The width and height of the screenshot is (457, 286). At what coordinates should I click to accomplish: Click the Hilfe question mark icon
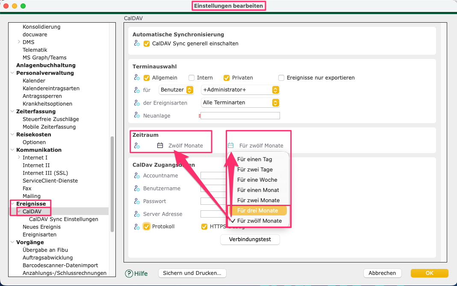point(129,274)
